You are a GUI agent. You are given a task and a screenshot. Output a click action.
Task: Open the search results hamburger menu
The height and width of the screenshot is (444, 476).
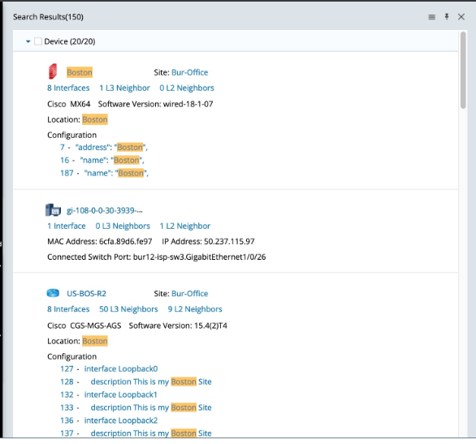coord(431,17)
